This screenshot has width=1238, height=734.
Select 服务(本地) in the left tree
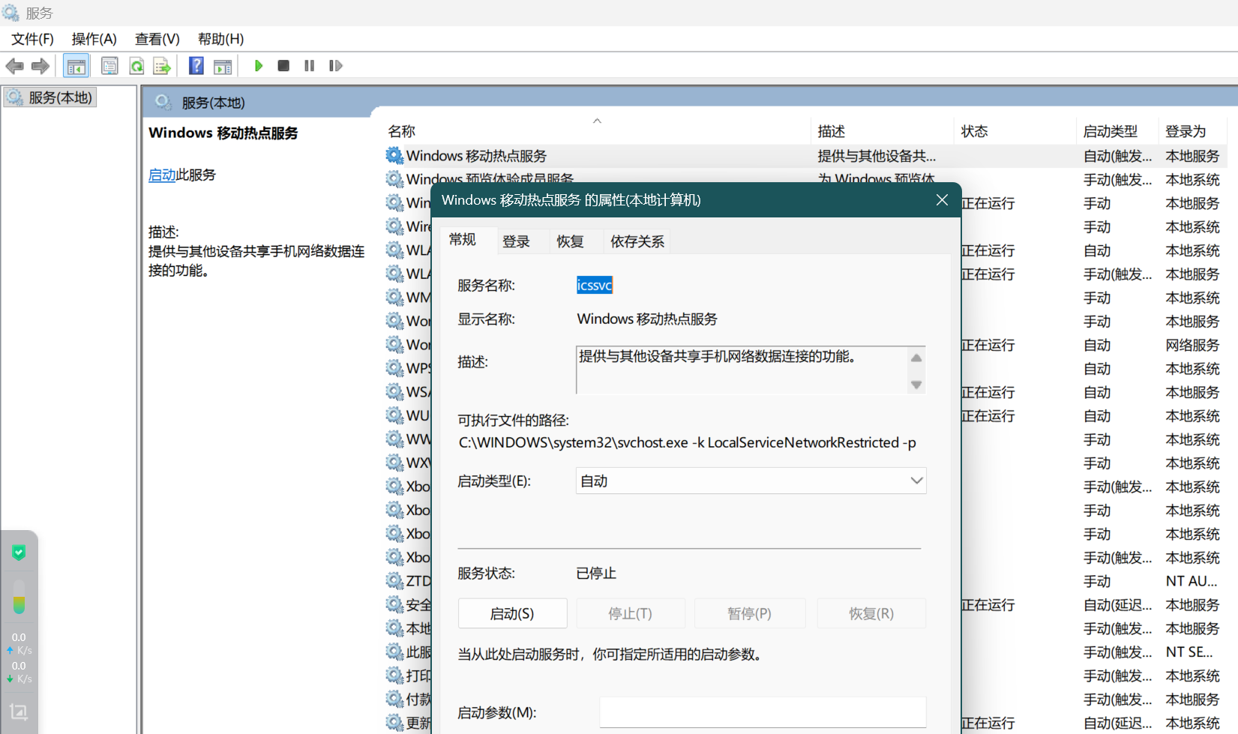(50, 97)
